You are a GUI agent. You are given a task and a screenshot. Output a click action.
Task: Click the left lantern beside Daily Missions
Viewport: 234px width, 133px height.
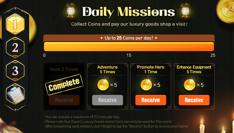click(71, 11)
